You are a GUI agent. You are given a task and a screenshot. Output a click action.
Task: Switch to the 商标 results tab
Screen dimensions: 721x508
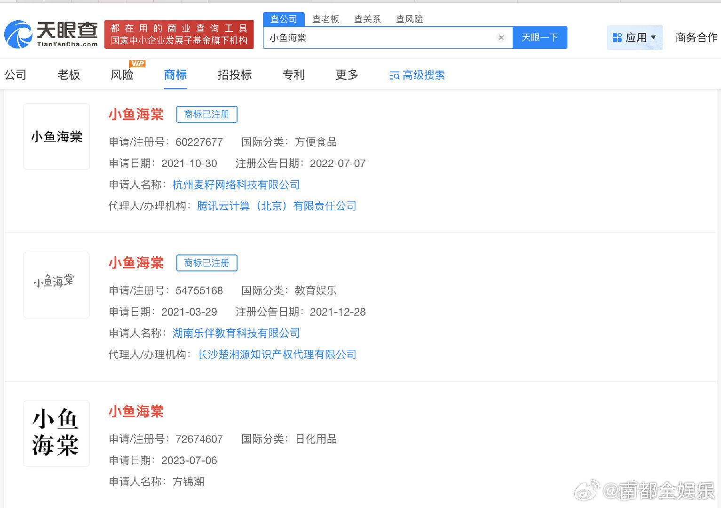tap(175, 75)
